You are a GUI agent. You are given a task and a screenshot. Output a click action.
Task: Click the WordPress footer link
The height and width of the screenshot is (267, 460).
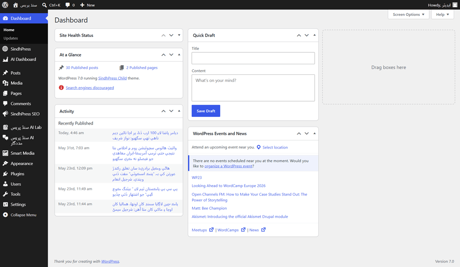110,261
